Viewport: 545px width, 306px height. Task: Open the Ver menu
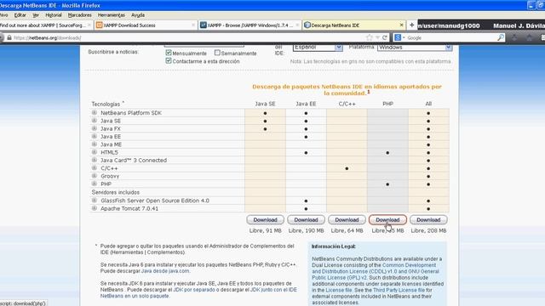tap(36, 15)
